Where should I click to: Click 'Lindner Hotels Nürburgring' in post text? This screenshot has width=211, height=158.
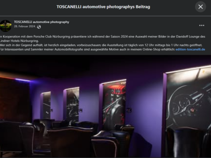(x=19, y=41)
